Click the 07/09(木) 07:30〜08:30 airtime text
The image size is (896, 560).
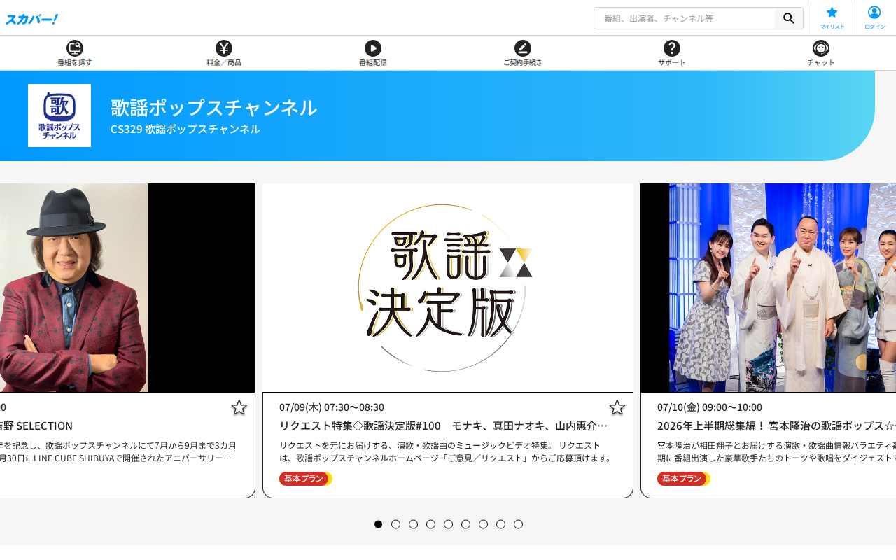[332, 407]
